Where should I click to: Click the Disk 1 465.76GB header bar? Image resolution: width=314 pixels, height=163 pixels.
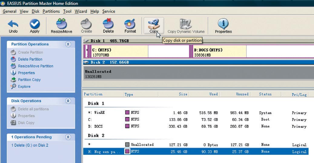point(199,41)
